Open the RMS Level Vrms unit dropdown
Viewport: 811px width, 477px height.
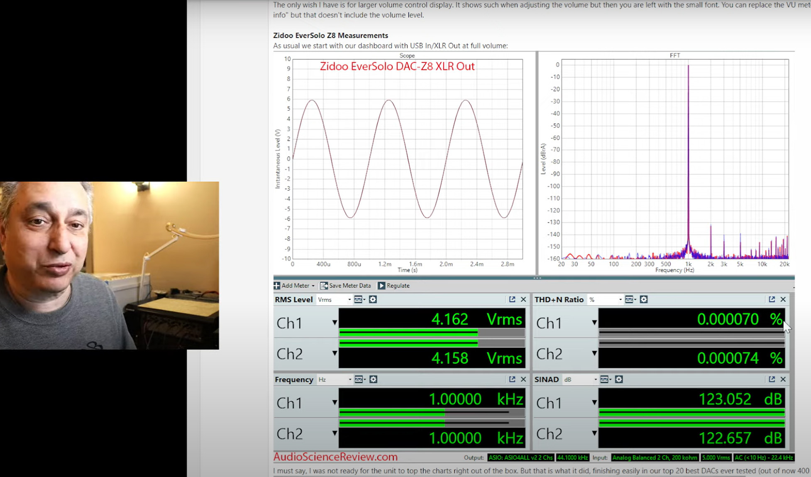click(335, 300)
